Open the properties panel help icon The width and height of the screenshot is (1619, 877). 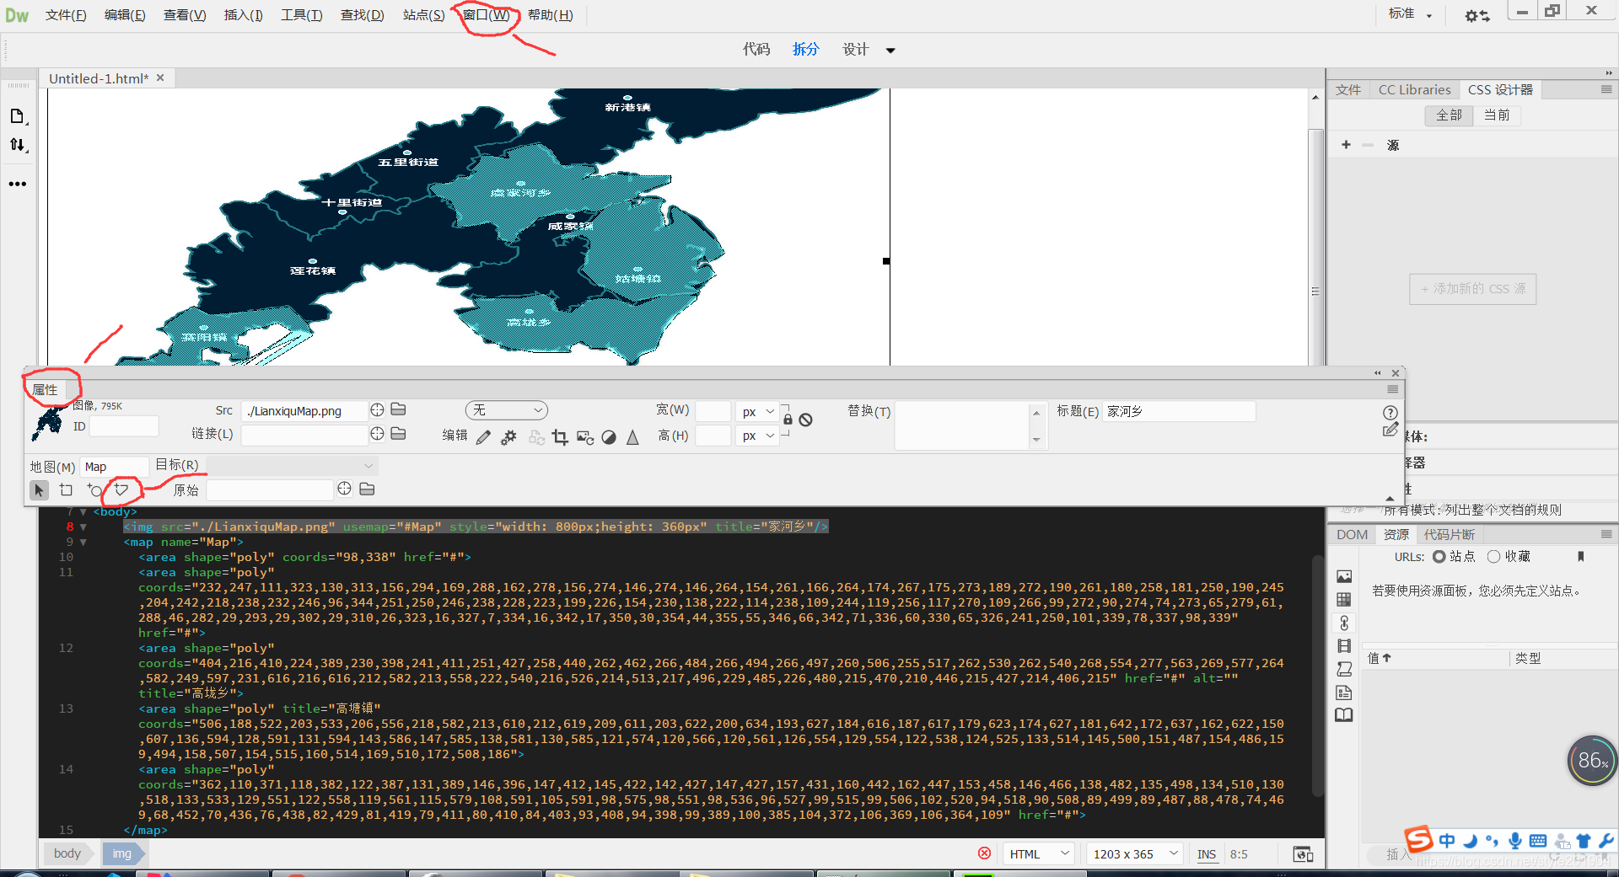pos(1390,413)
